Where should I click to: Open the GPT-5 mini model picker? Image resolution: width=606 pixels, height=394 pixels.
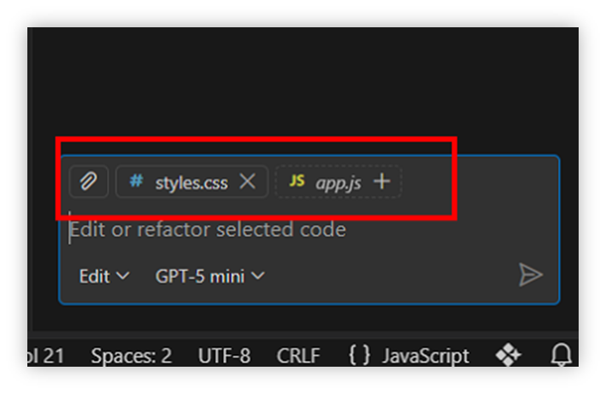[x=209, y=276]
